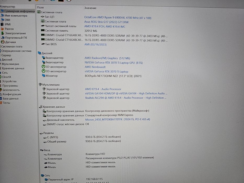
Task: Open the Asus ROG Strix G17 link
Action: [106, 22]
